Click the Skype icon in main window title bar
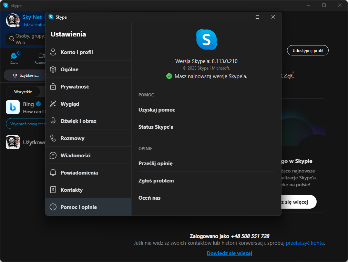The image size is (348, 262). [x=6, y=5]
